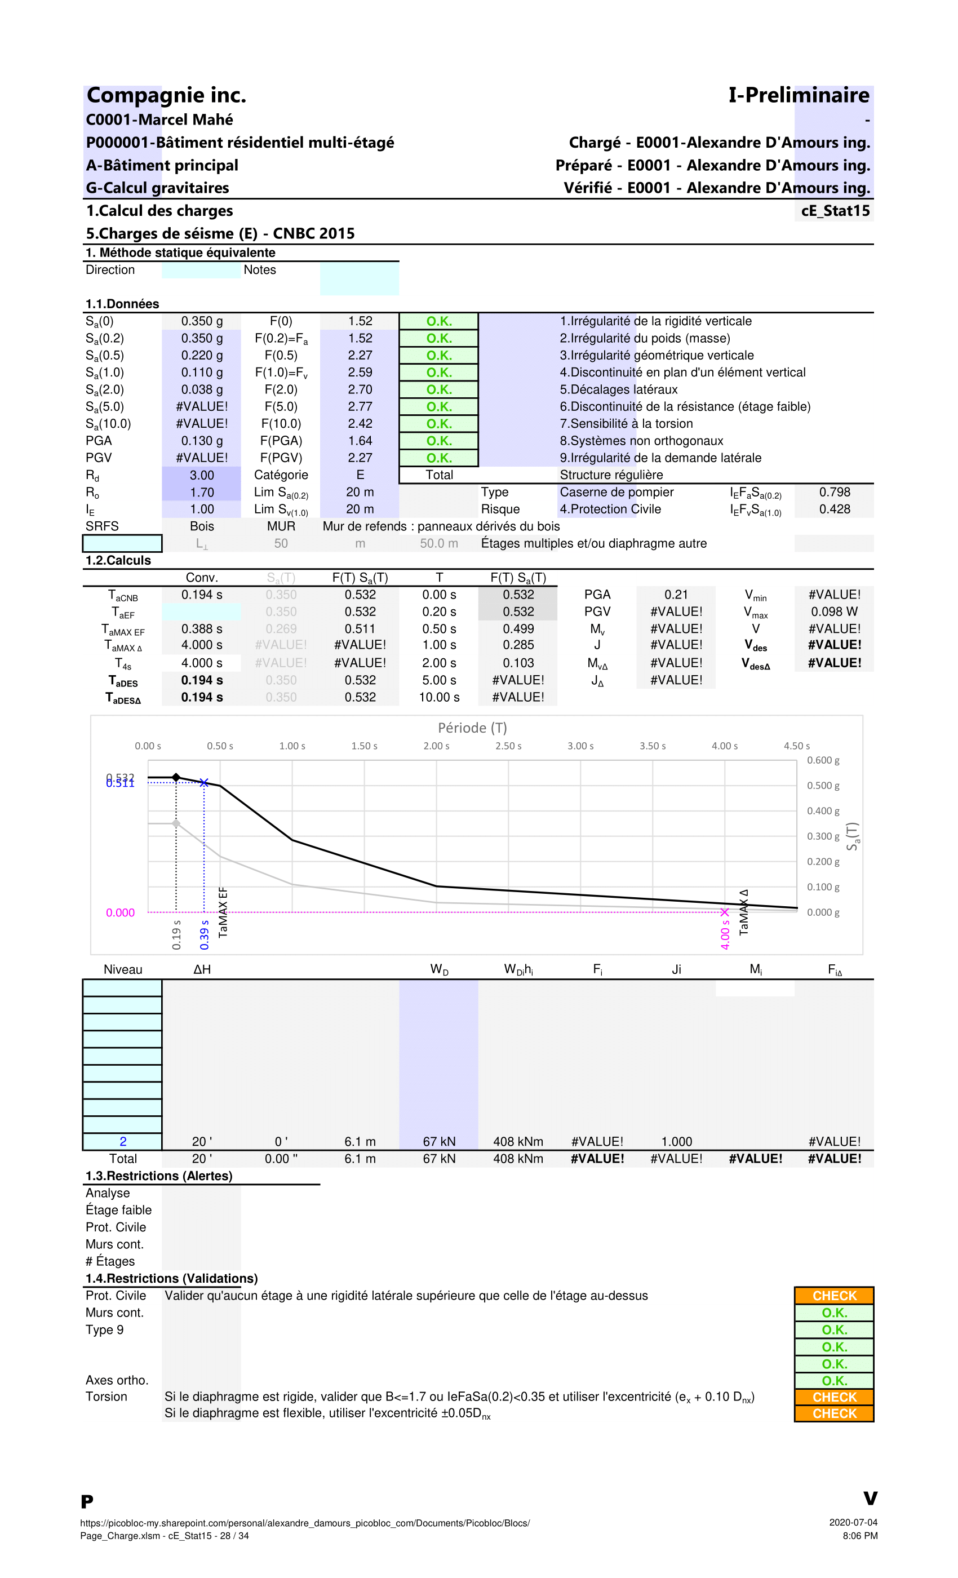The width and height of the screenshot is (958, 1578).
Task: Select the Sa(1.0) value '0.110 g'
Action: (202, 373)
